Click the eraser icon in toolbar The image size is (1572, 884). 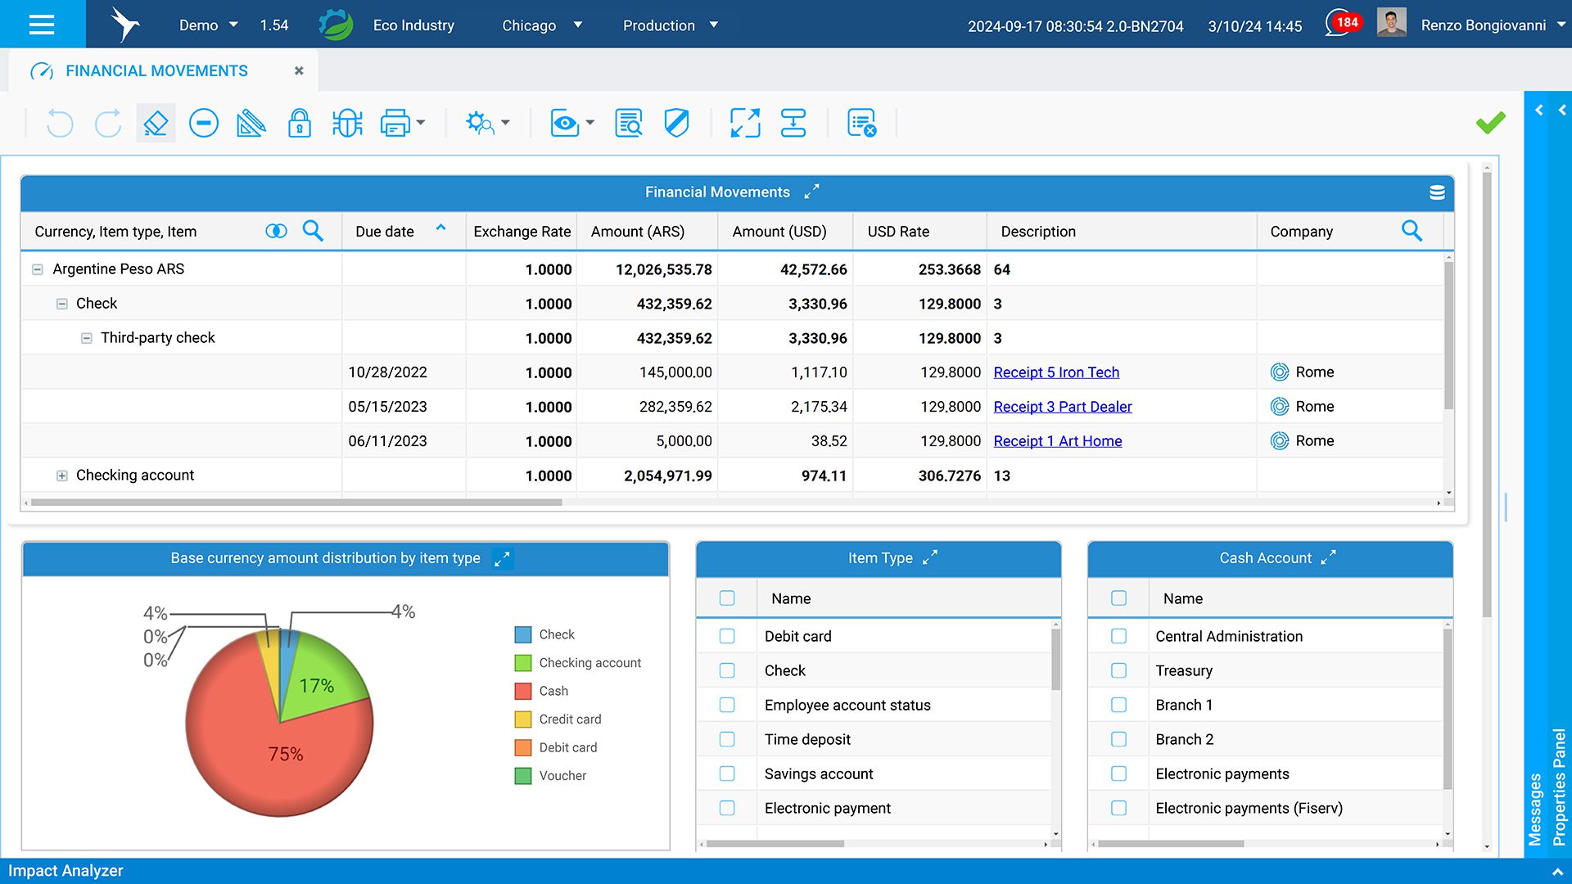click(x=156, y=124)
